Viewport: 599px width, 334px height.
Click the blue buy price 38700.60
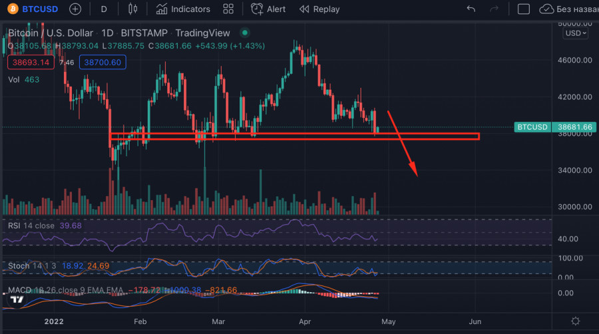[x=102, y=63]
